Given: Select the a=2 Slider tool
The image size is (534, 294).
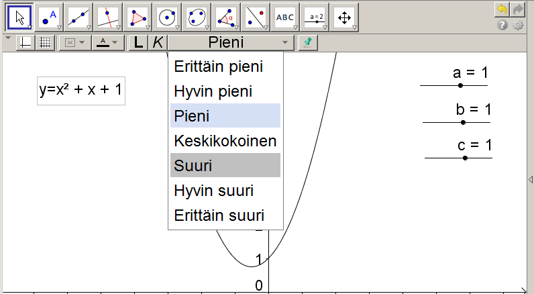Looking at the screenshot, I should click(315, 17).
